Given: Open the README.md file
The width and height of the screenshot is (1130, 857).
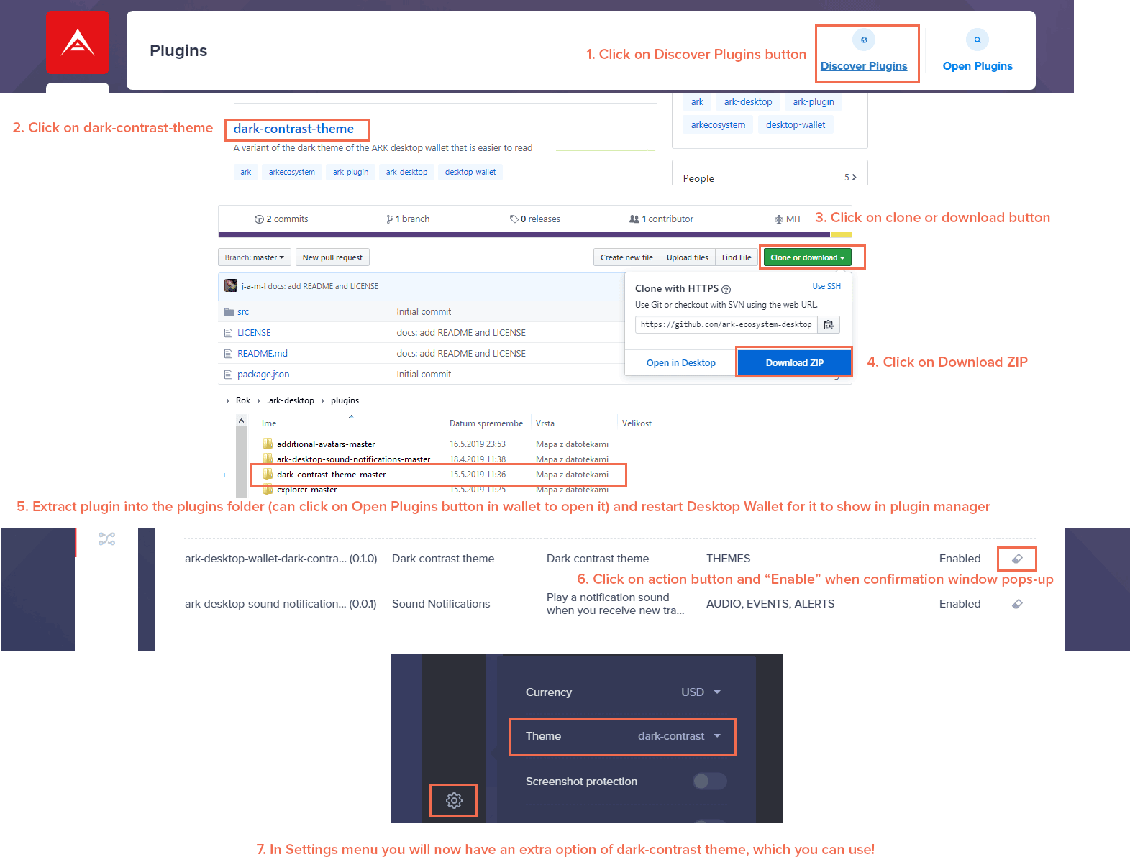Looking at the screenshot, I should [x=263, y=354].
